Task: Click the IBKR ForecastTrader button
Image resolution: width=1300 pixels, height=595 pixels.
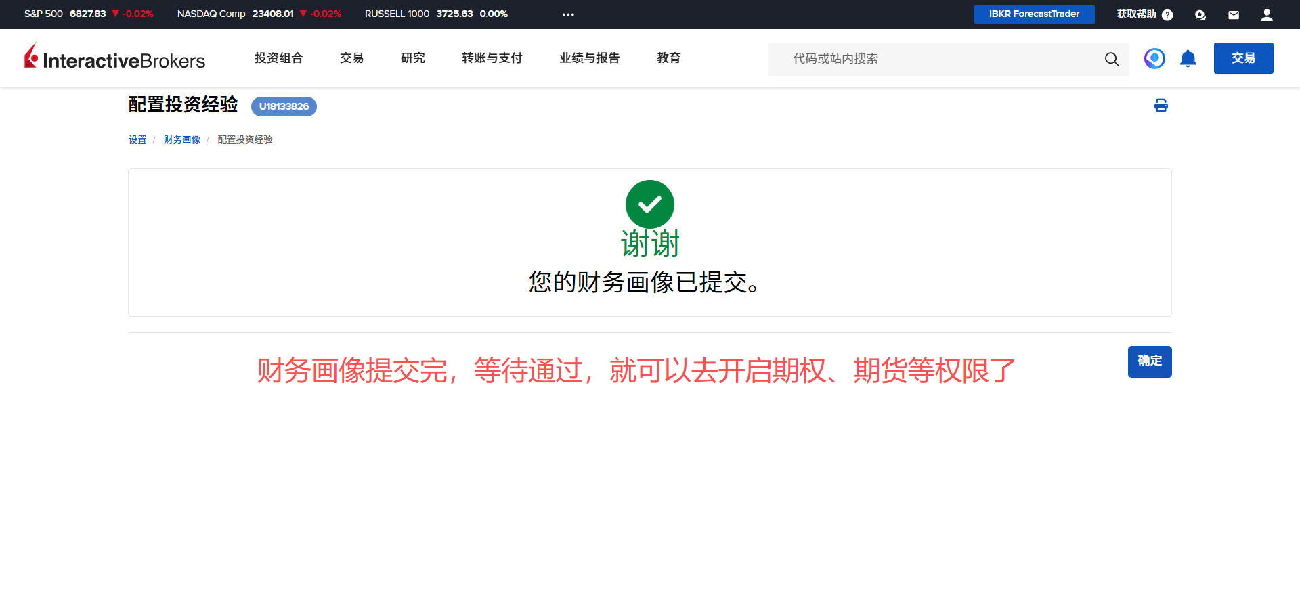Action: 1033,14
